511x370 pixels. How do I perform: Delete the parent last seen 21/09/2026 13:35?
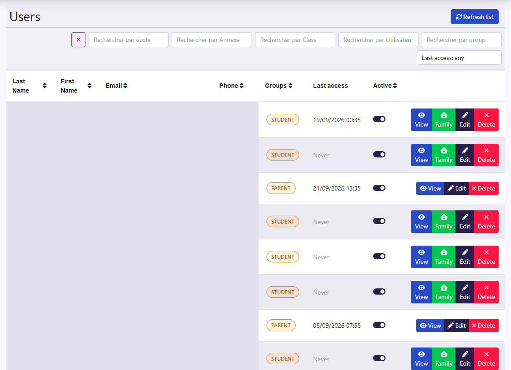point(484,188)
